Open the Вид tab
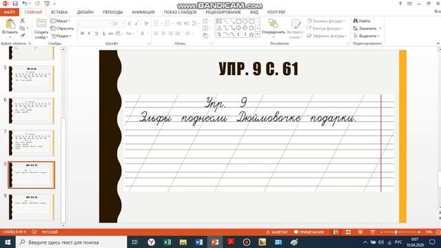The height and width of the screenshot is (248, 441). click(254, 12)
